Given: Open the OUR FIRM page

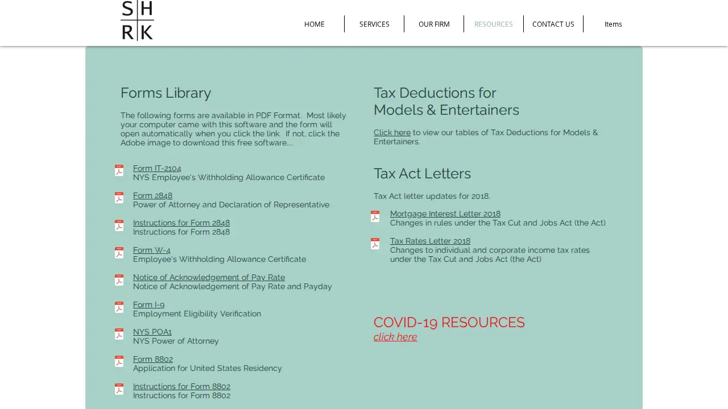Looking at the screenshot, I should [x=434, y=24].
